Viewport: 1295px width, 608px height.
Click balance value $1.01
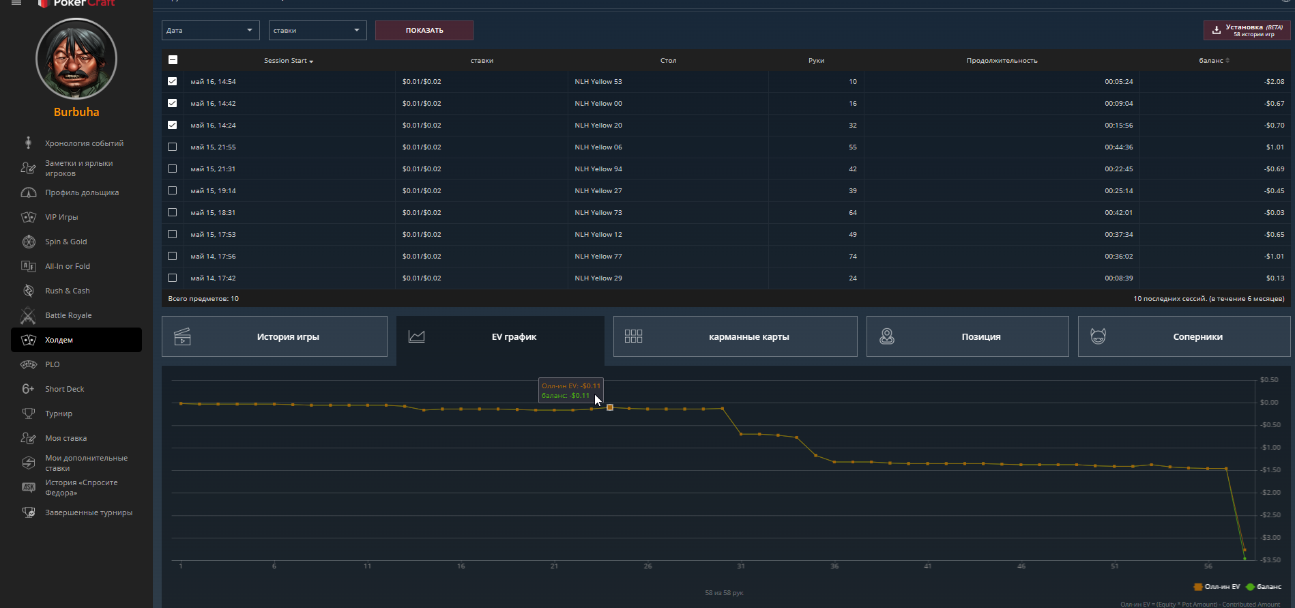pos(1275,147)
